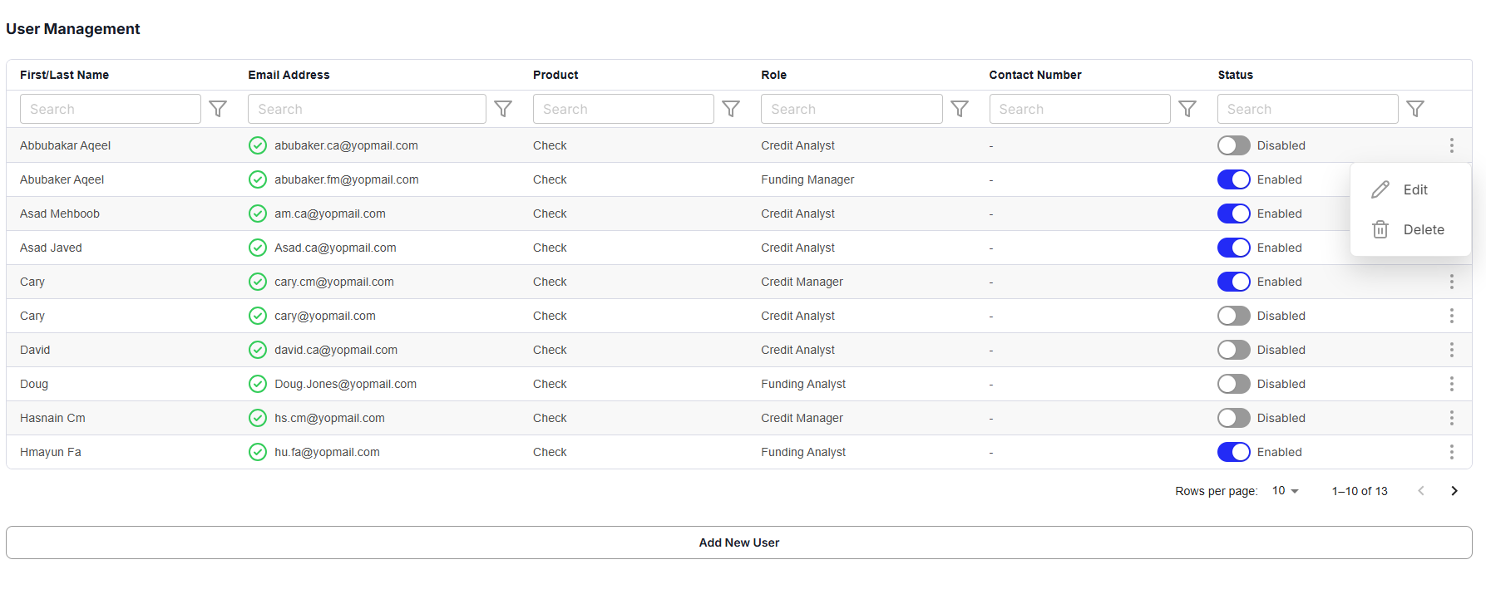Open row actions for cary@yopmail.com
1486x599 pixels.
tap(1452, 316)
